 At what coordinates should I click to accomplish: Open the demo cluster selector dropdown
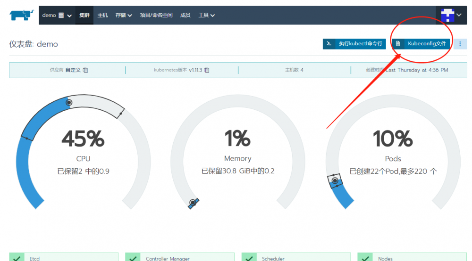(x=57, y=16)
